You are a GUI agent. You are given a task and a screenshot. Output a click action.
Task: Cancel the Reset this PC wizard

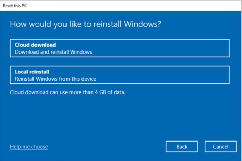(x=221, y=147)
